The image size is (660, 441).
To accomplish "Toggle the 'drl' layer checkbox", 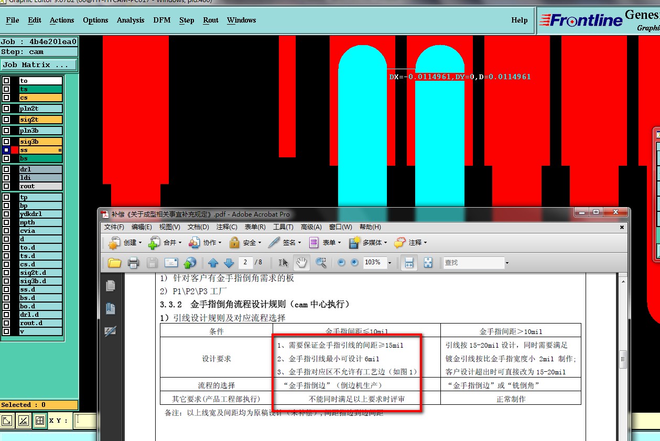I will point(6,169).
